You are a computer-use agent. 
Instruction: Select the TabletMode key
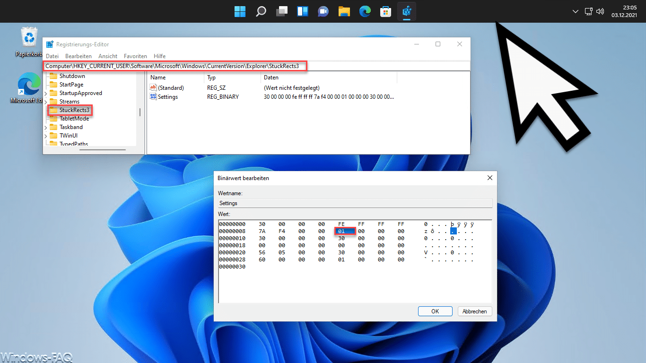[74, 119]
